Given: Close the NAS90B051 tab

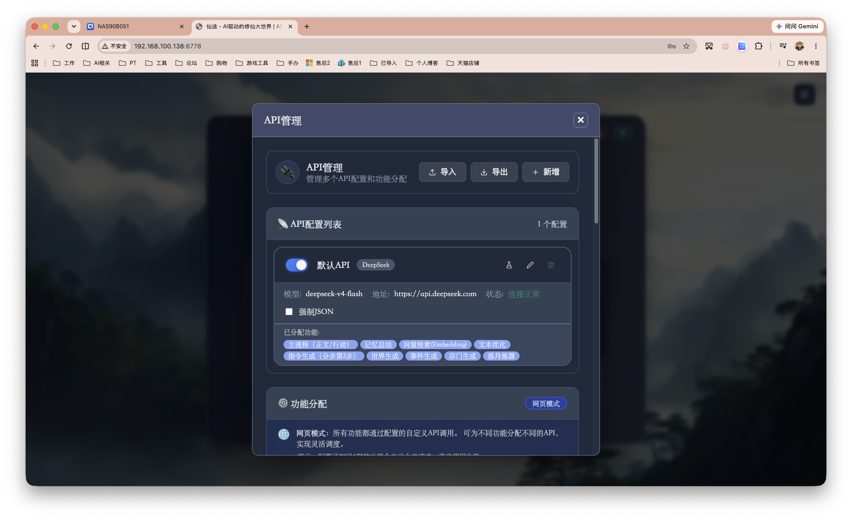Looking at the screenshot, I should coord(182,27).
